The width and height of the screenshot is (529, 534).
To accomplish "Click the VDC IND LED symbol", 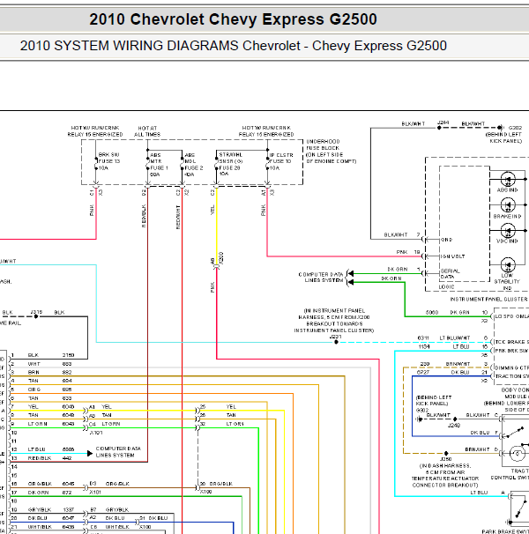I will coord(508,231).
